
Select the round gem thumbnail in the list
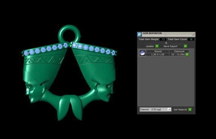coord(142,53)
